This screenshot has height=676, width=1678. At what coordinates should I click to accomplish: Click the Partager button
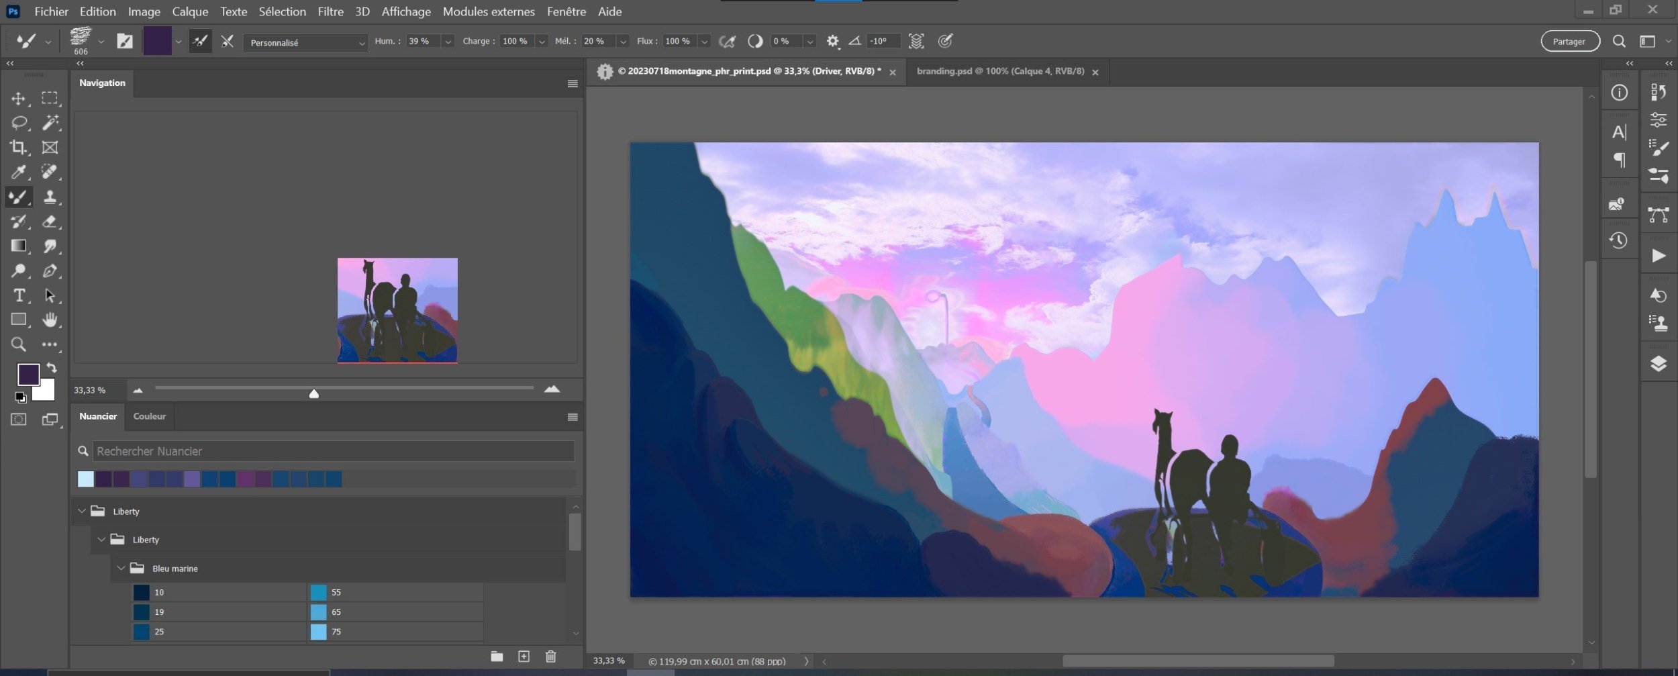[1569, 42]
